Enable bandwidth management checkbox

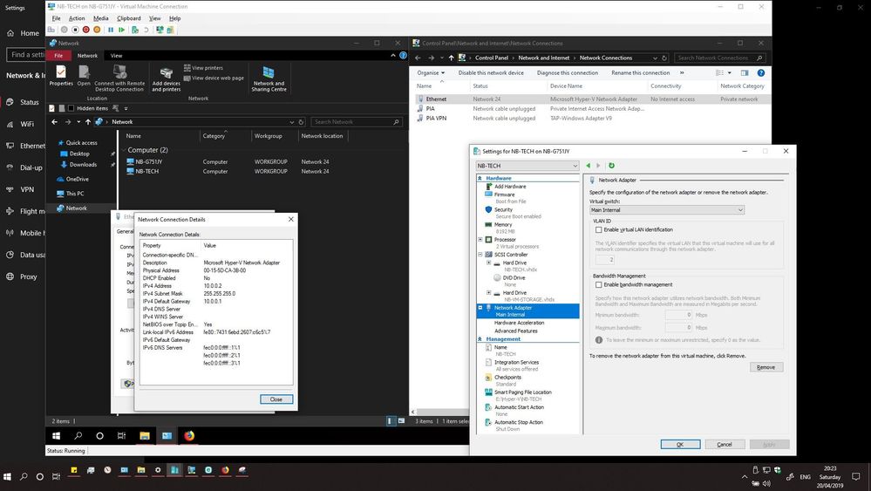point(598,284)
